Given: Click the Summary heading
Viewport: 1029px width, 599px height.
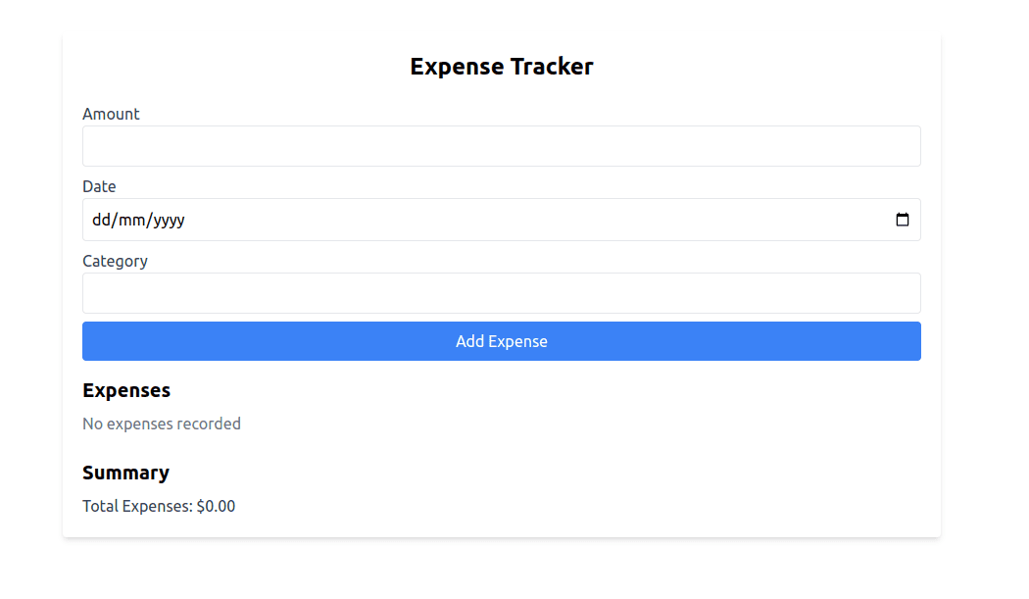Looking at the screenshot, I should [x=126, y=473].
